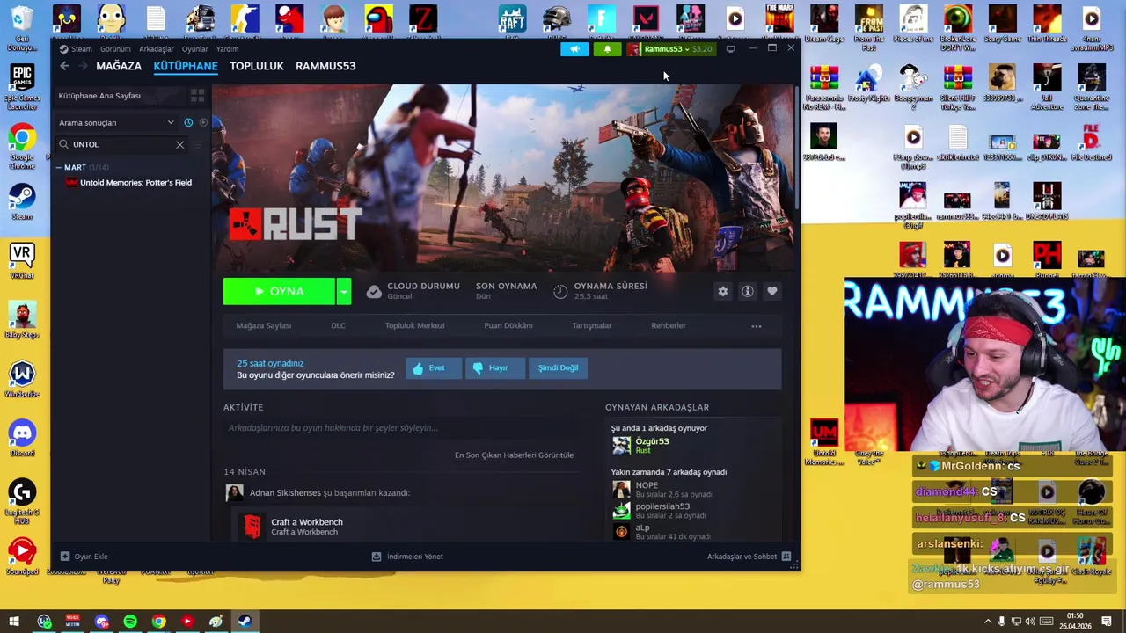Viewport: 1126px width, 633px height.
Task: Open Rust DLC page
Action: click(x=338, y=325)
